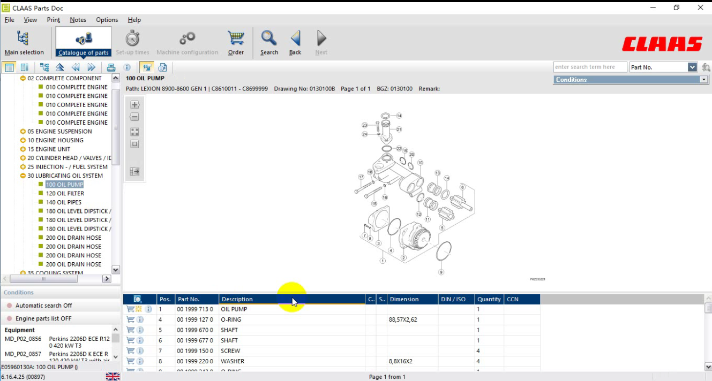Image resolution: width=712 pixels, height=381 pixels.
Task: Open the View menu
Action: (31, 20)
